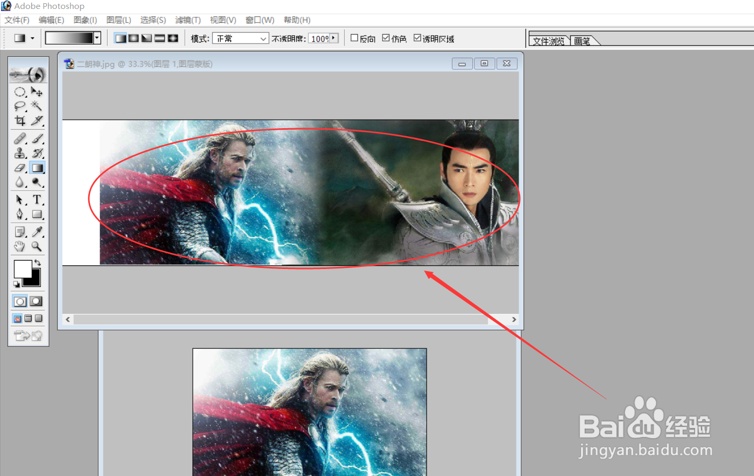Select the Zoom tool
Viewport: 754px width, 476px height.
point(37,246)
